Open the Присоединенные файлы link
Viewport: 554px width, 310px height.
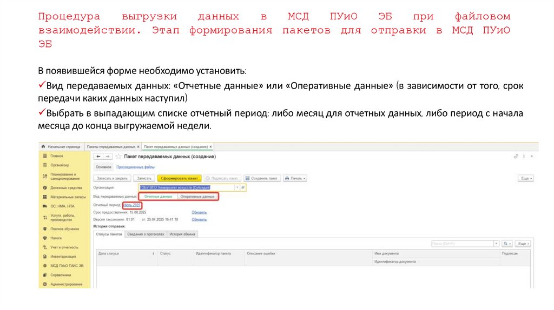pyautogui.click(x=135, y=167)
